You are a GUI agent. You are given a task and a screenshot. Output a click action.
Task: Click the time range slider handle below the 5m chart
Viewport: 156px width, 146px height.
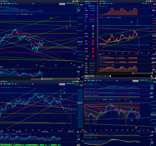42,79
